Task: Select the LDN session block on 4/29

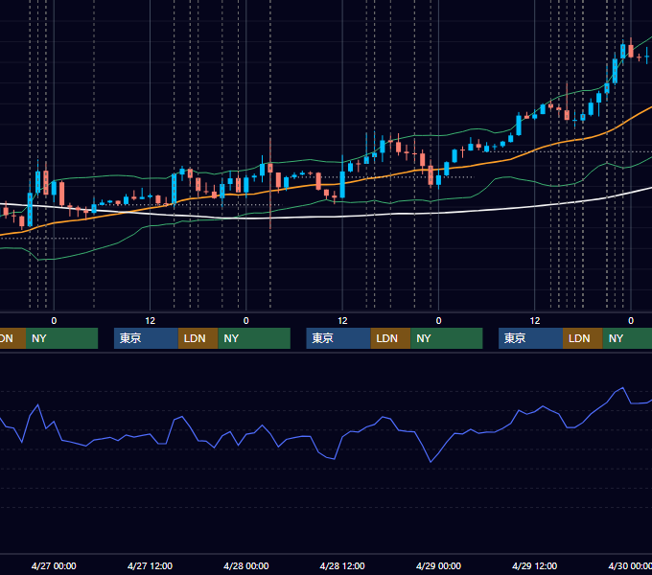Action: [583, 338]
